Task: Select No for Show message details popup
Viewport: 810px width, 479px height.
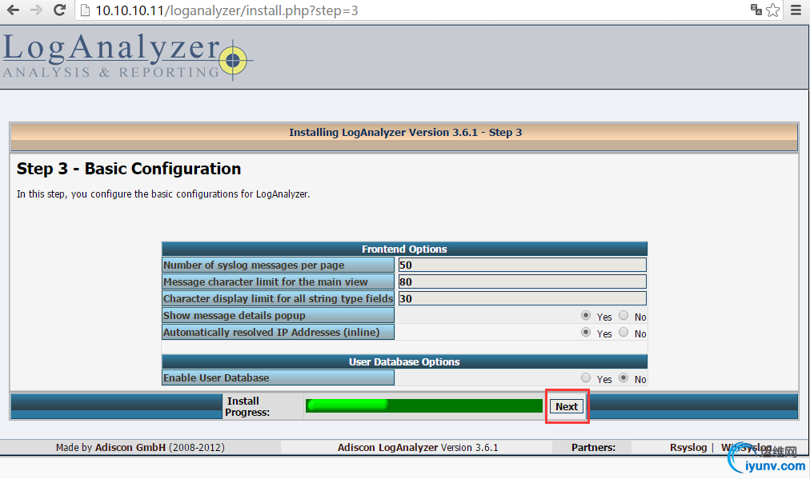Action: pyautogui.click(x=624, y=315)
